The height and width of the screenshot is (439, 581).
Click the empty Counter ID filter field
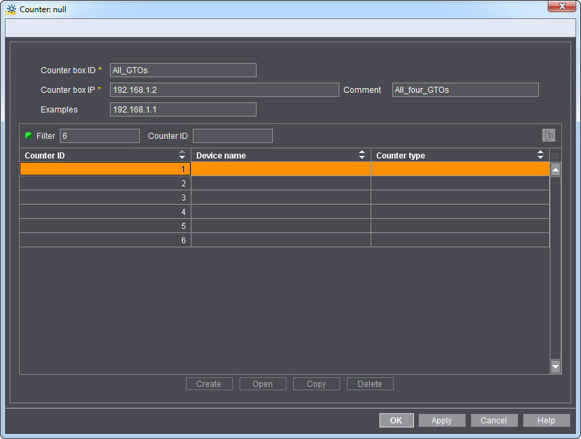tap(231, 135)
